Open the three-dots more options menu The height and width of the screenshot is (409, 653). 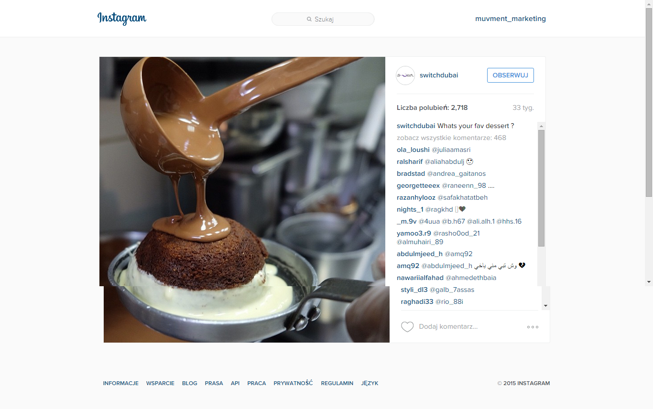[533, 327]
